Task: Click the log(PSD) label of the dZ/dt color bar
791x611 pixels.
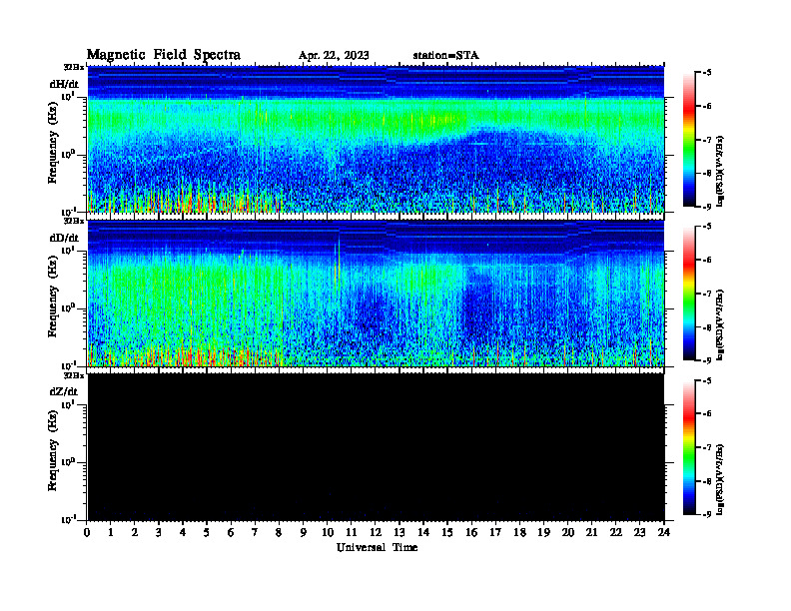Action: click(x=720, y=479)
